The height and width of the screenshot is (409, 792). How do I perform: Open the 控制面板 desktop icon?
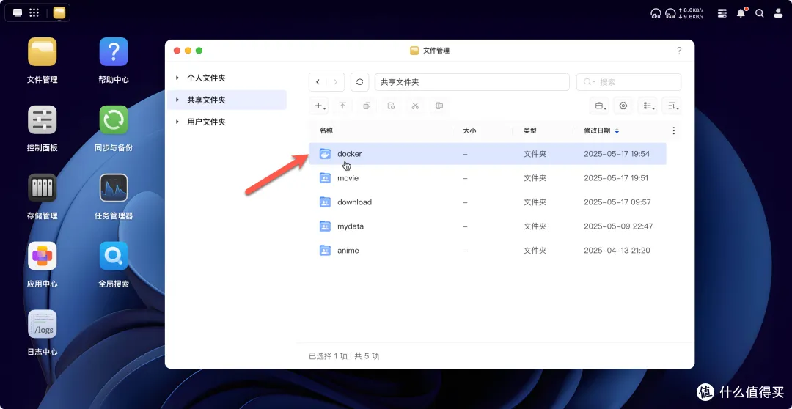click(x=42, y=120)
